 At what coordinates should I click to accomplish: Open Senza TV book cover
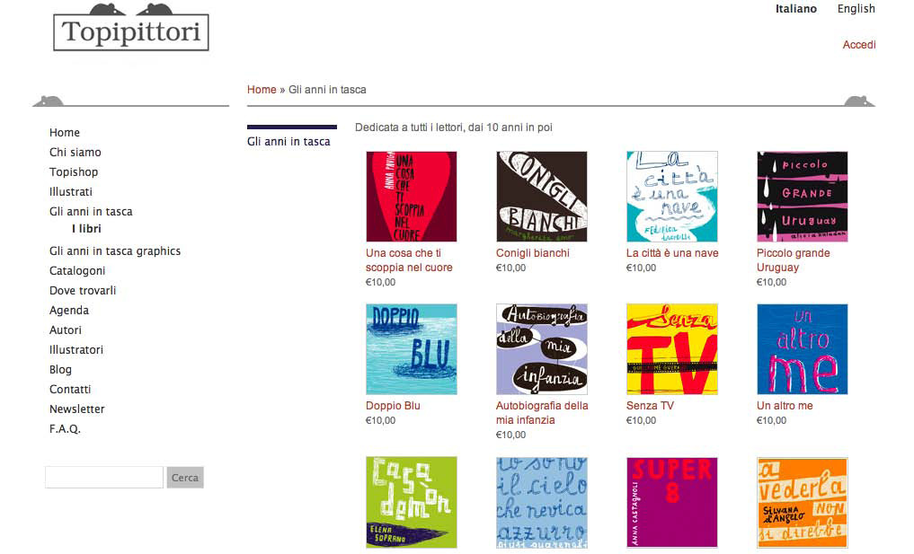(x=672, y=349)
